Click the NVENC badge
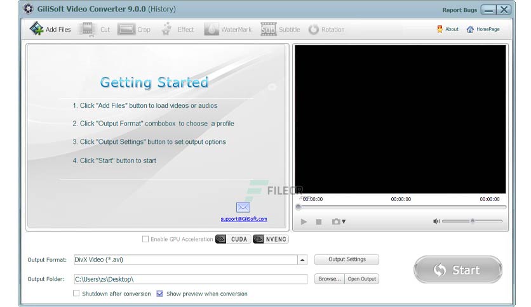Image resolution: width=531 pixels, height=307 pixels. click(x=271, y=239)
